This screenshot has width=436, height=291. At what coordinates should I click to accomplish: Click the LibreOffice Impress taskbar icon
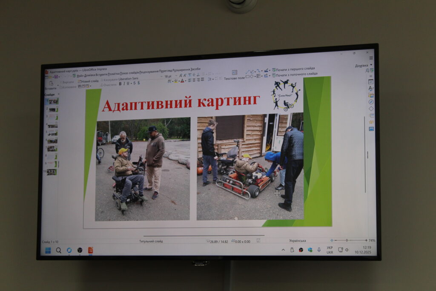point(90,250)
